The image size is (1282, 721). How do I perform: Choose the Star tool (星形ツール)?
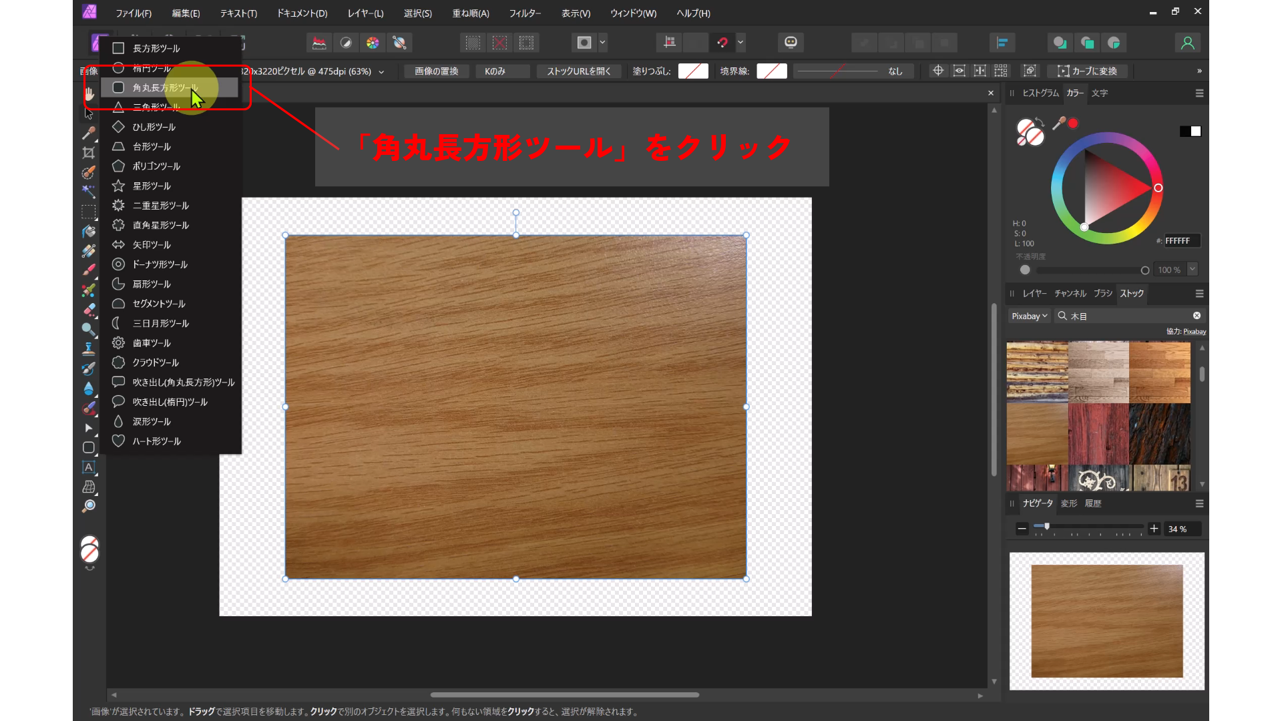coord(152,186)
